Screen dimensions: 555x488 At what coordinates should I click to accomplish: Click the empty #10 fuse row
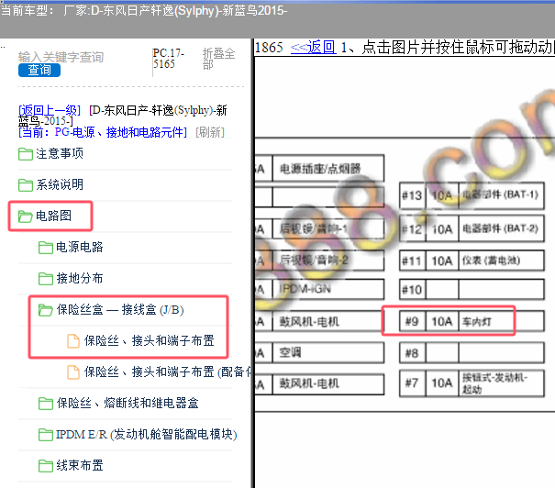[472, 290]
